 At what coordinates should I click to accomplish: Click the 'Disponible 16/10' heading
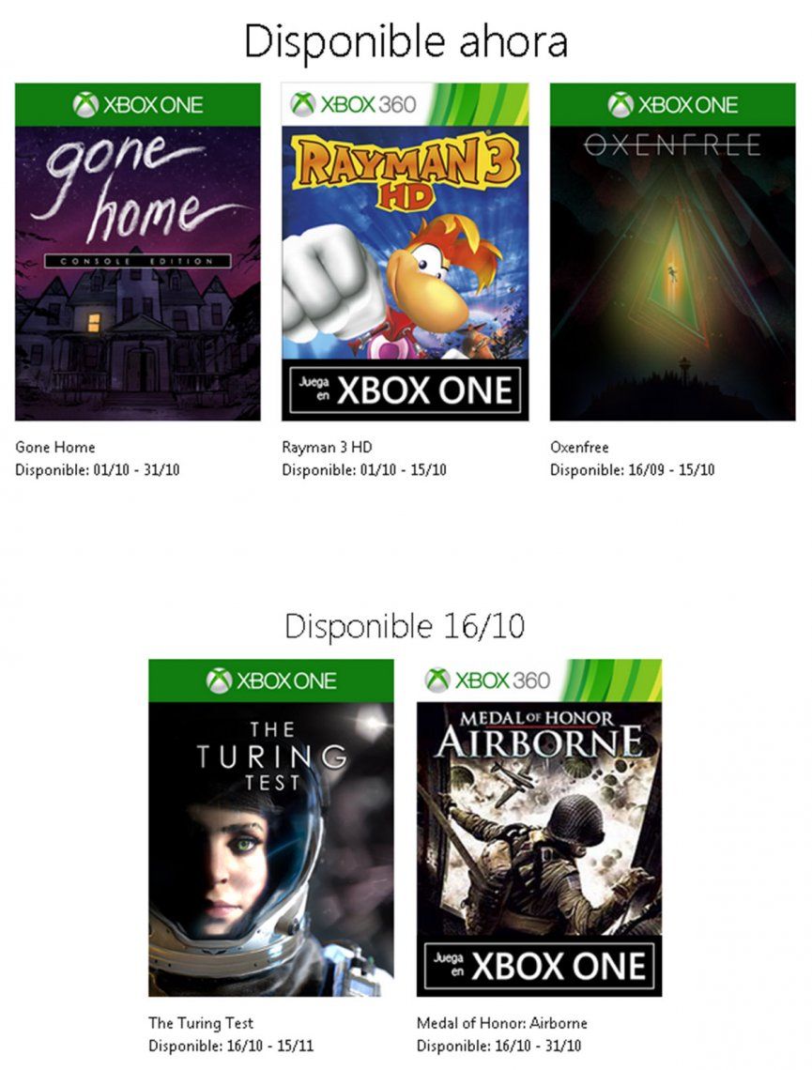405,626
